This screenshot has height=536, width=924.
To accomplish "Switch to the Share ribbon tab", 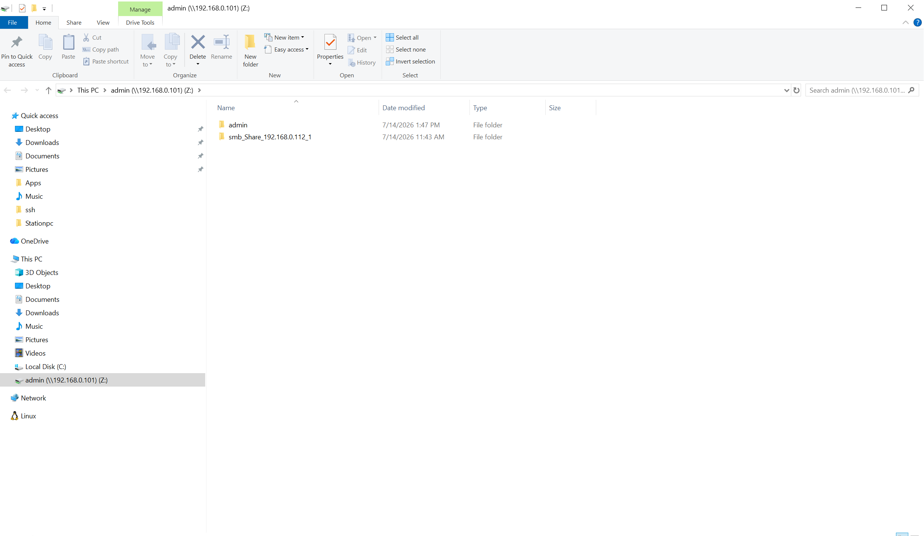I will point(74,22).
